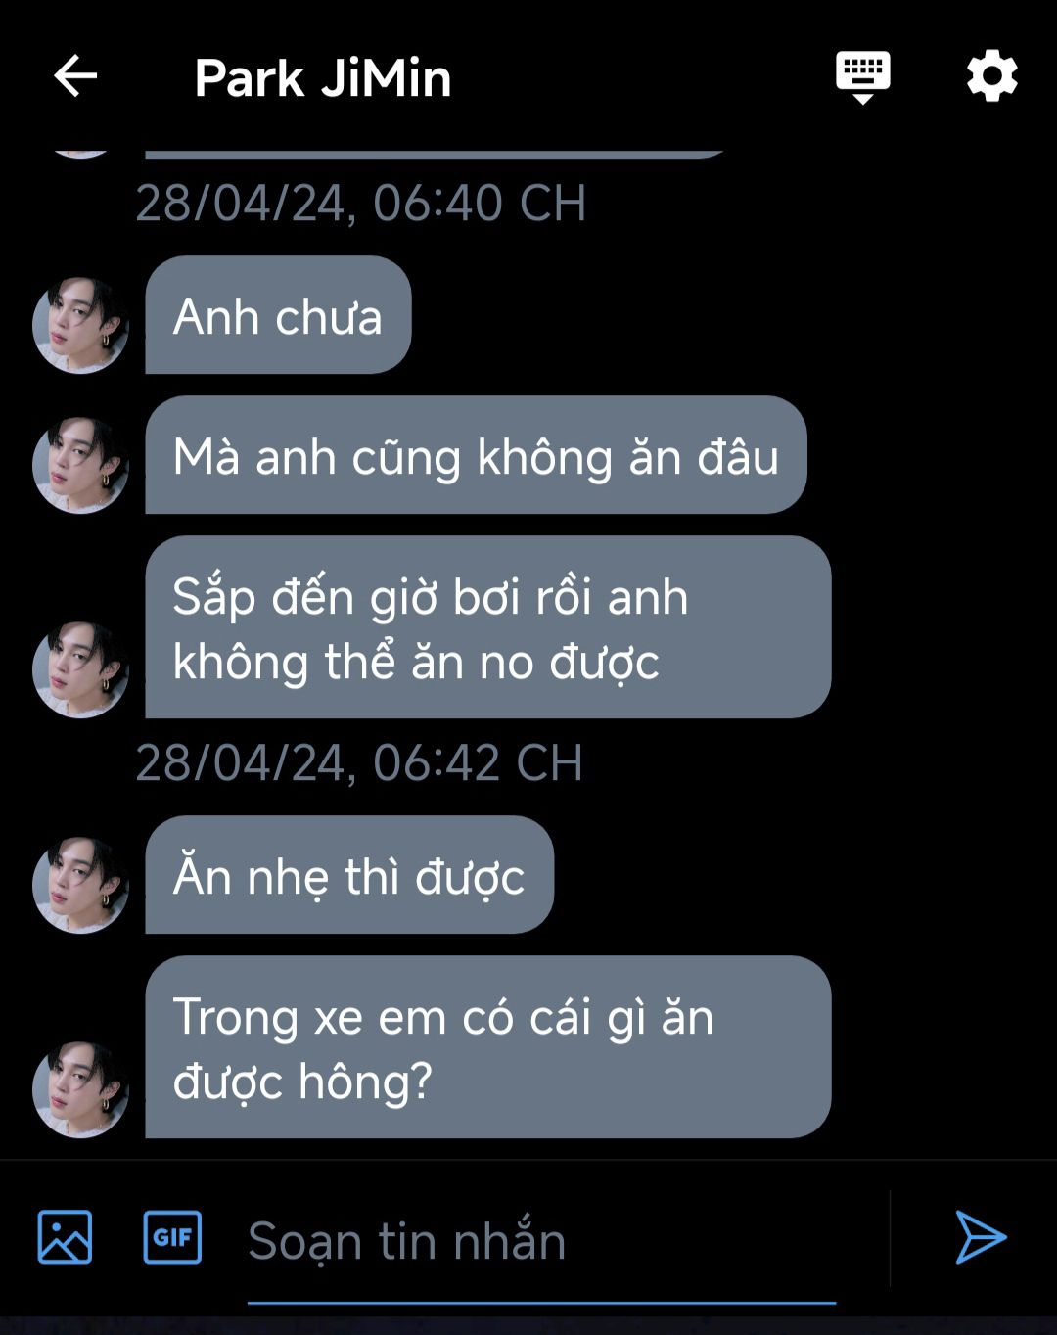
Task: Attach a photo with the image icon
Action: [x=65, y=1237]
